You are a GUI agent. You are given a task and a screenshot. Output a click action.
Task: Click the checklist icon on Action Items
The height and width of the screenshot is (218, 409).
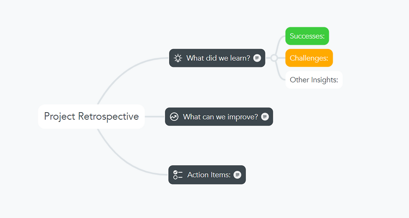[178, 175]
